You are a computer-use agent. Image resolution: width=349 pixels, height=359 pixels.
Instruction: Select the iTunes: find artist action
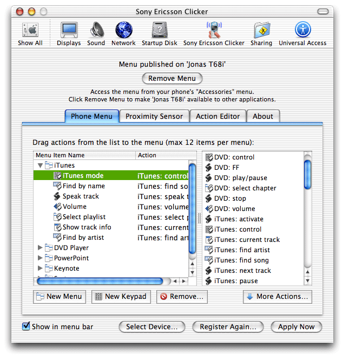254,250
